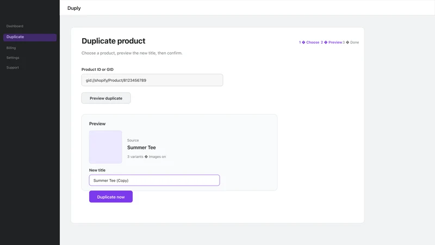This screenshot has height=245, width=435.
Task: Click the product image placeholder thumbnail
Action: coord(105,147)
